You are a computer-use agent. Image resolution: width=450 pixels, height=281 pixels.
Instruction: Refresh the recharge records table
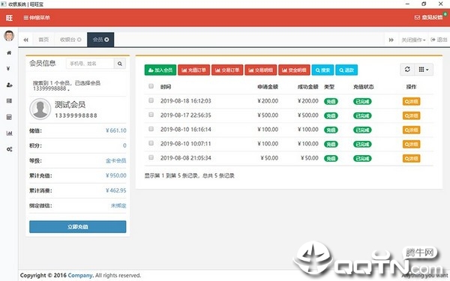[x=407, y=70]
